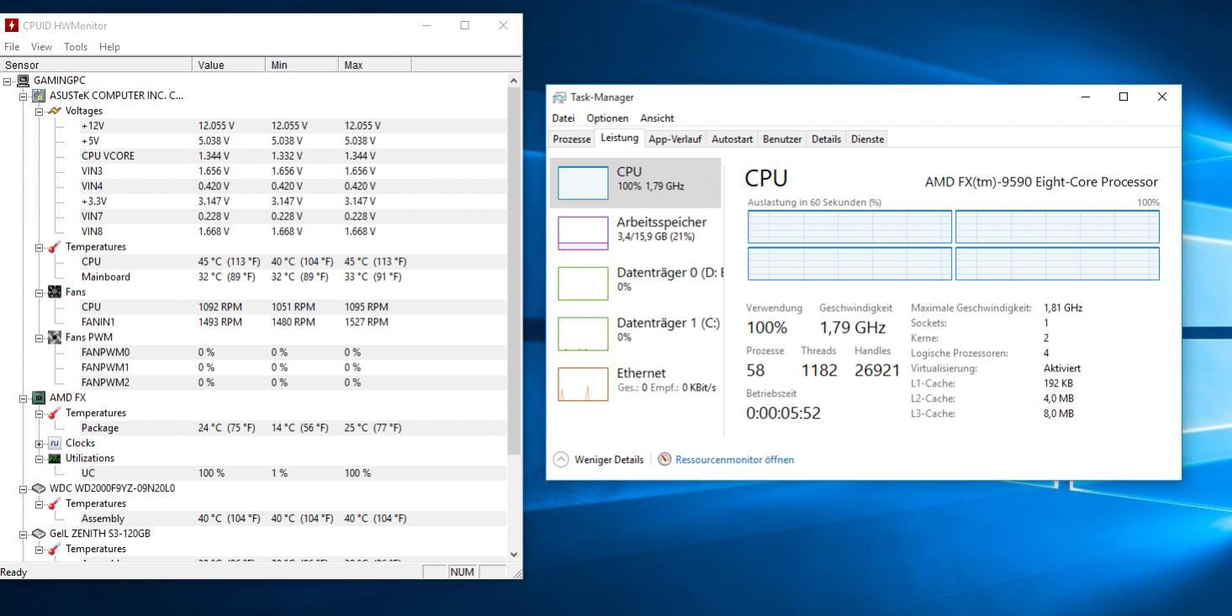Click the Utilizations node icon
Screen dimensions: 1232x616
pos(55,459)
